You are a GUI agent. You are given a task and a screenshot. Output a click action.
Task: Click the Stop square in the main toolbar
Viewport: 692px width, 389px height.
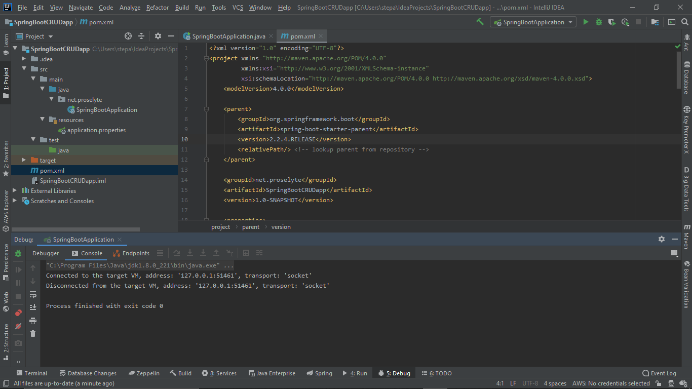(x=638, y=22)
